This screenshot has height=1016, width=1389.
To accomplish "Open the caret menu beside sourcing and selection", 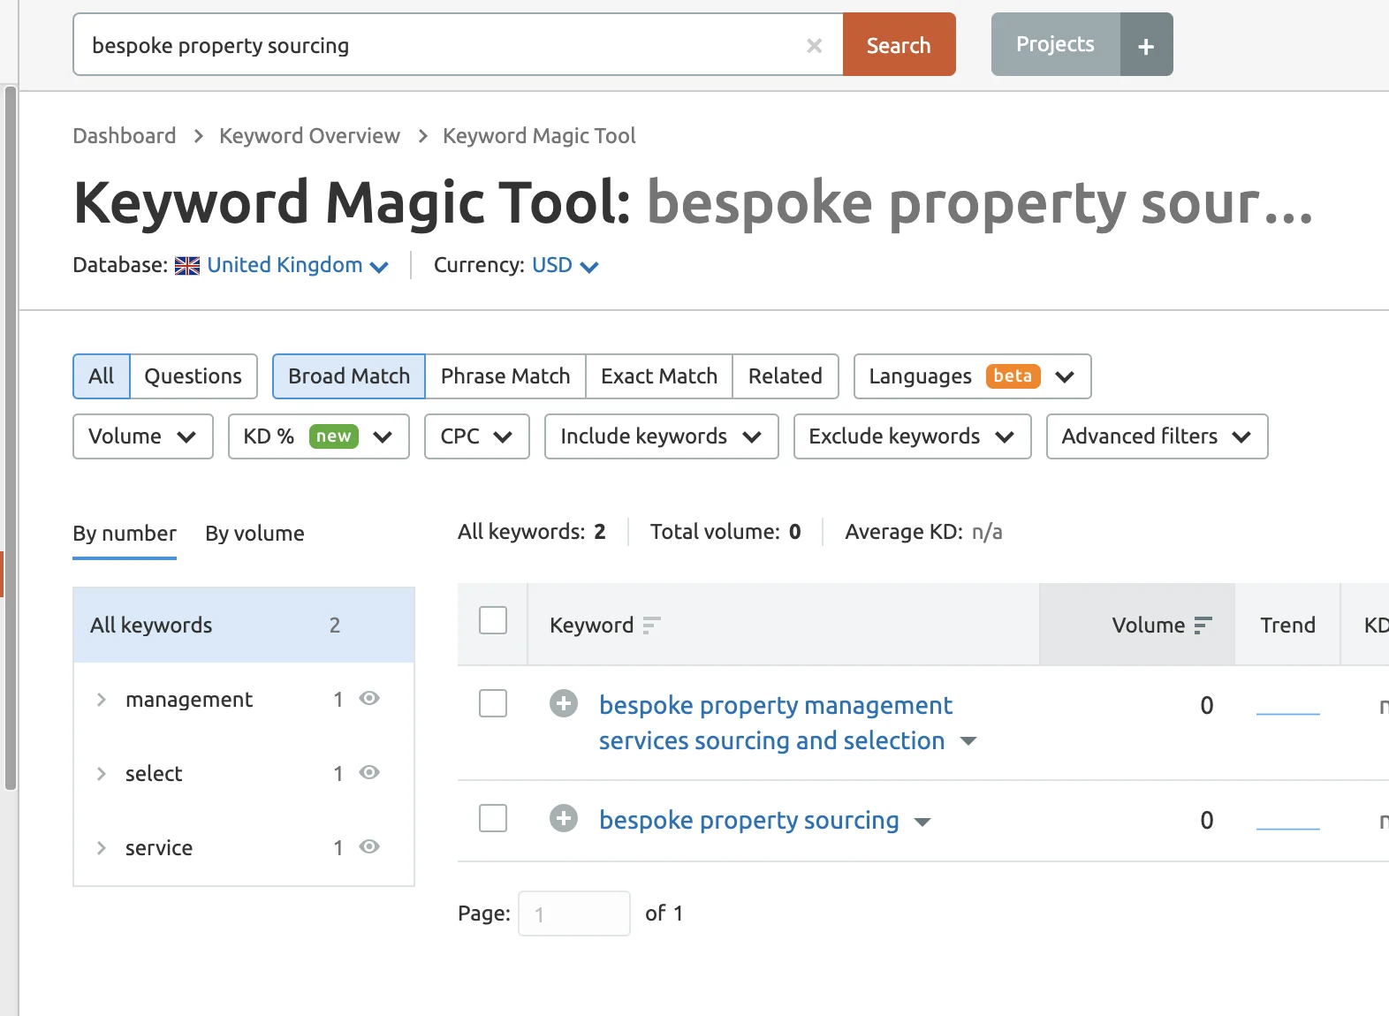I will pyautogui.click(x=968, y=741).
